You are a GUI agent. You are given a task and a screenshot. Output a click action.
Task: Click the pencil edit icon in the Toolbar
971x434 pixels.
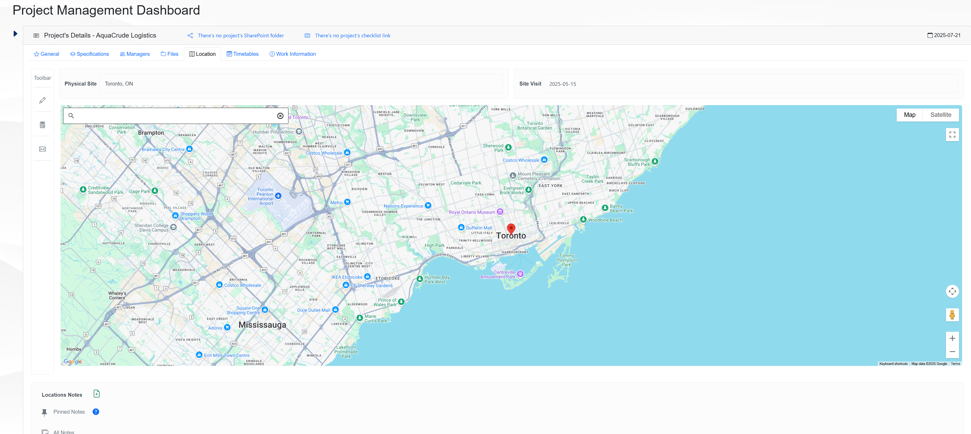click(43, 100)
